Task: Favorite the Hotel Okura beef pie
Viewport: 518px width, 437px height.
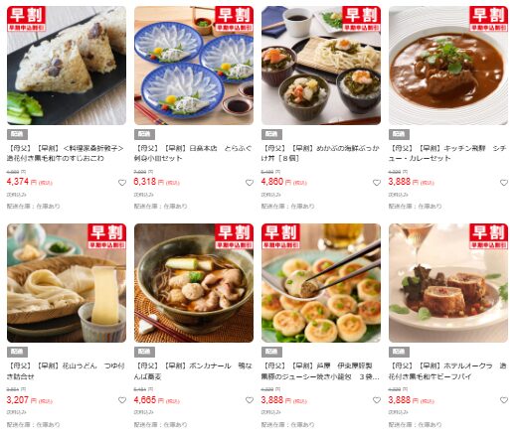Action: click(504, 400)
